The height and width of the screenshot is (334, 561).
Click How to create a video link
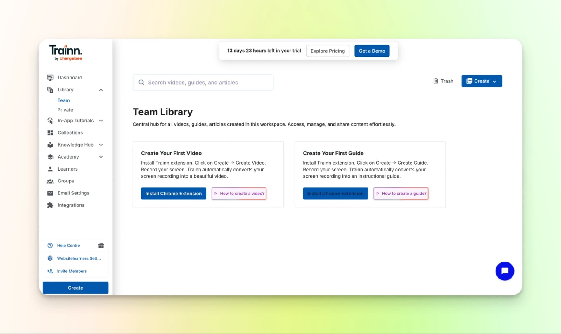click(x=239, y=193)
